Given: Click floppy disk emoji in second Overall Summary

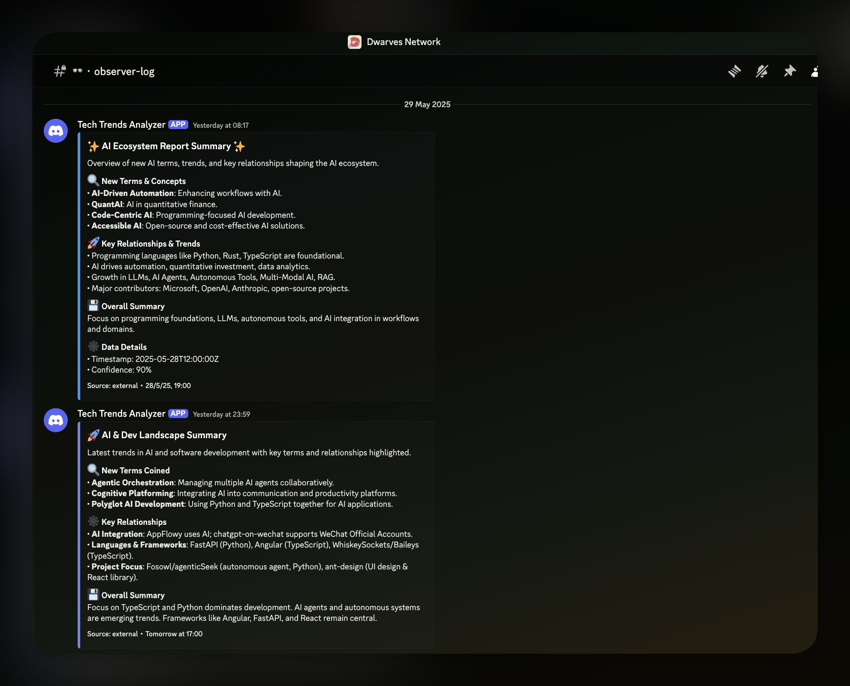Looking at the screenshot, I should tap(93, 594).
